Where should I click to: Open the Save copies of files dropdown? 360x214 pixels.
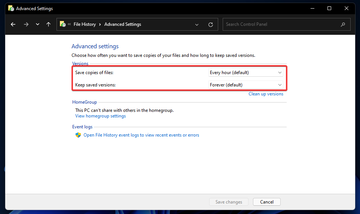[x=245, y=73]
